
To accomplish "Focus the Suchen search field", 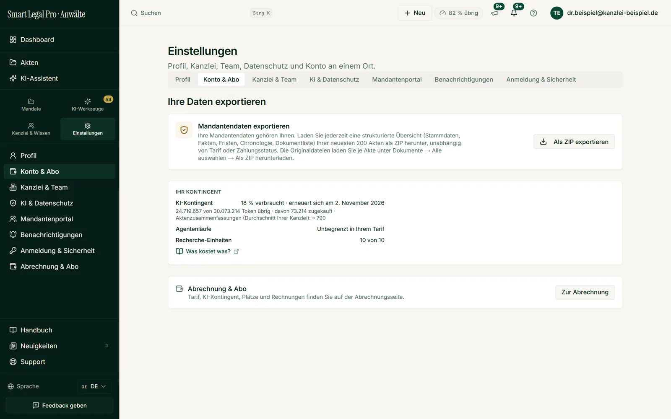I will [x=201, y=13].
